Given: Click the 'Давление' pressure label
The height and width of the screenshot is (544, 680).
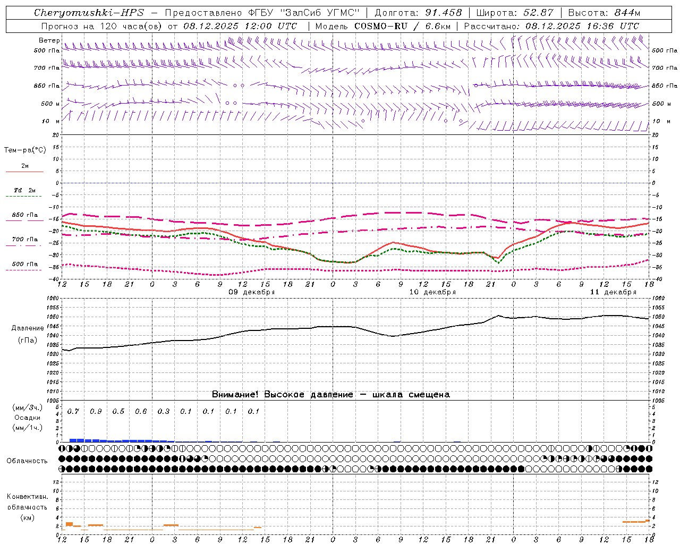Looking at the screenshot, I should 28,328.
